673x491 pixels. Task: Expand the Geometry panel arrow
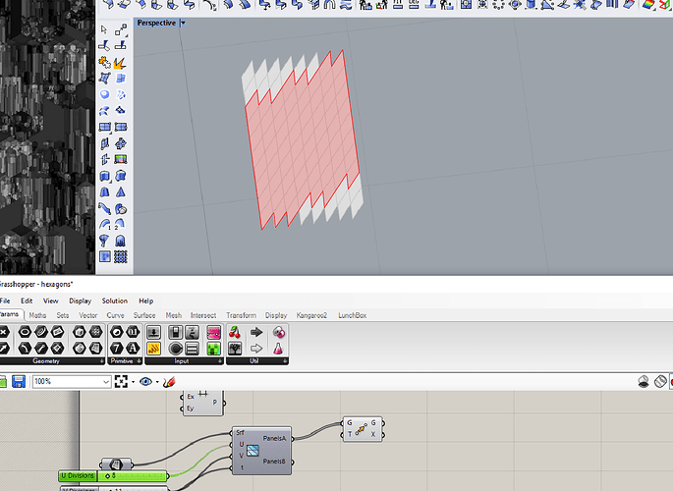102,361
